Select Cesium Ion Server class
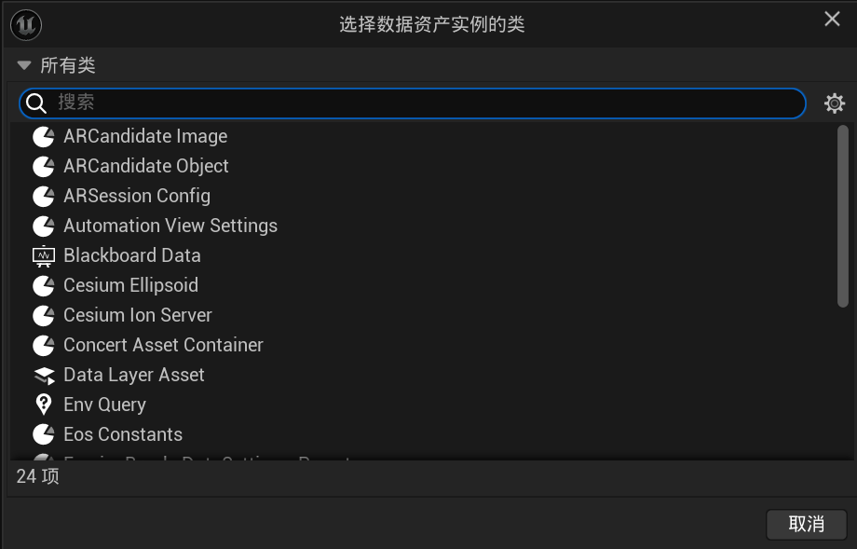Viewport: 857px width, 549px height. 137,315
